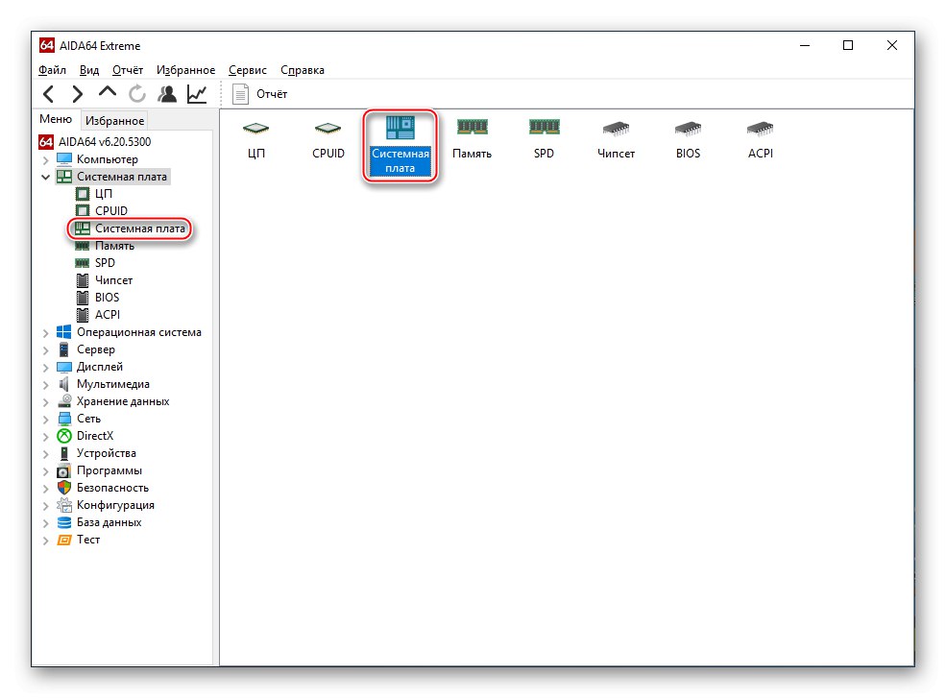Click the Безопасность shield icon in tree

[64, 488]
